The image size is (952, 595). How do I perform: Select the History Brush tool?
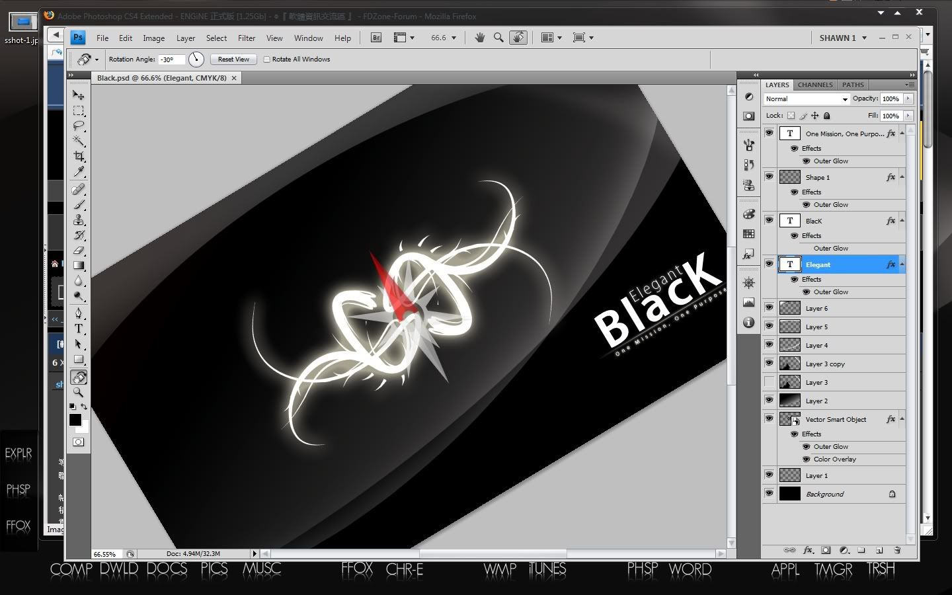click(79, 235)
